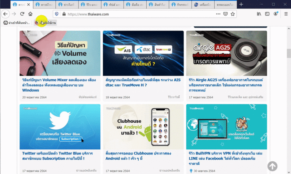This screenshot has height=174, width=291.
Task: Bookmark this page with the star icon
Action: coord(233,14)
